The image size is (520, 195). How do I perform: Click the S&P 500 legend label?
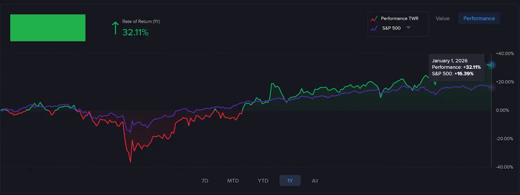[x=391, y=28]
